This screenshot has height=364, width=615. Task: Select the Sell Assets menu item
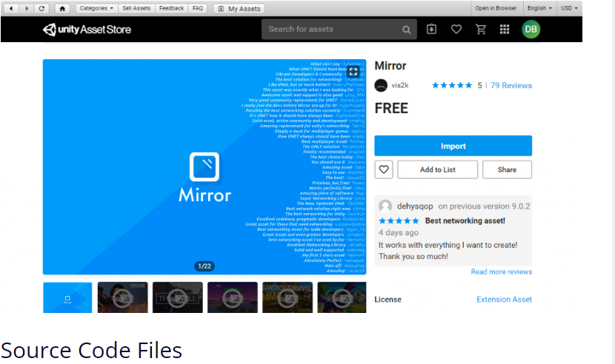(137, 8)
